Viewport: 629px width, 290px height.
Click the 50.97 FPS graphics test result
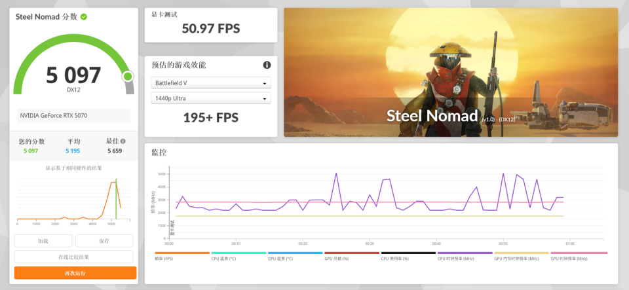coord(211,28)
